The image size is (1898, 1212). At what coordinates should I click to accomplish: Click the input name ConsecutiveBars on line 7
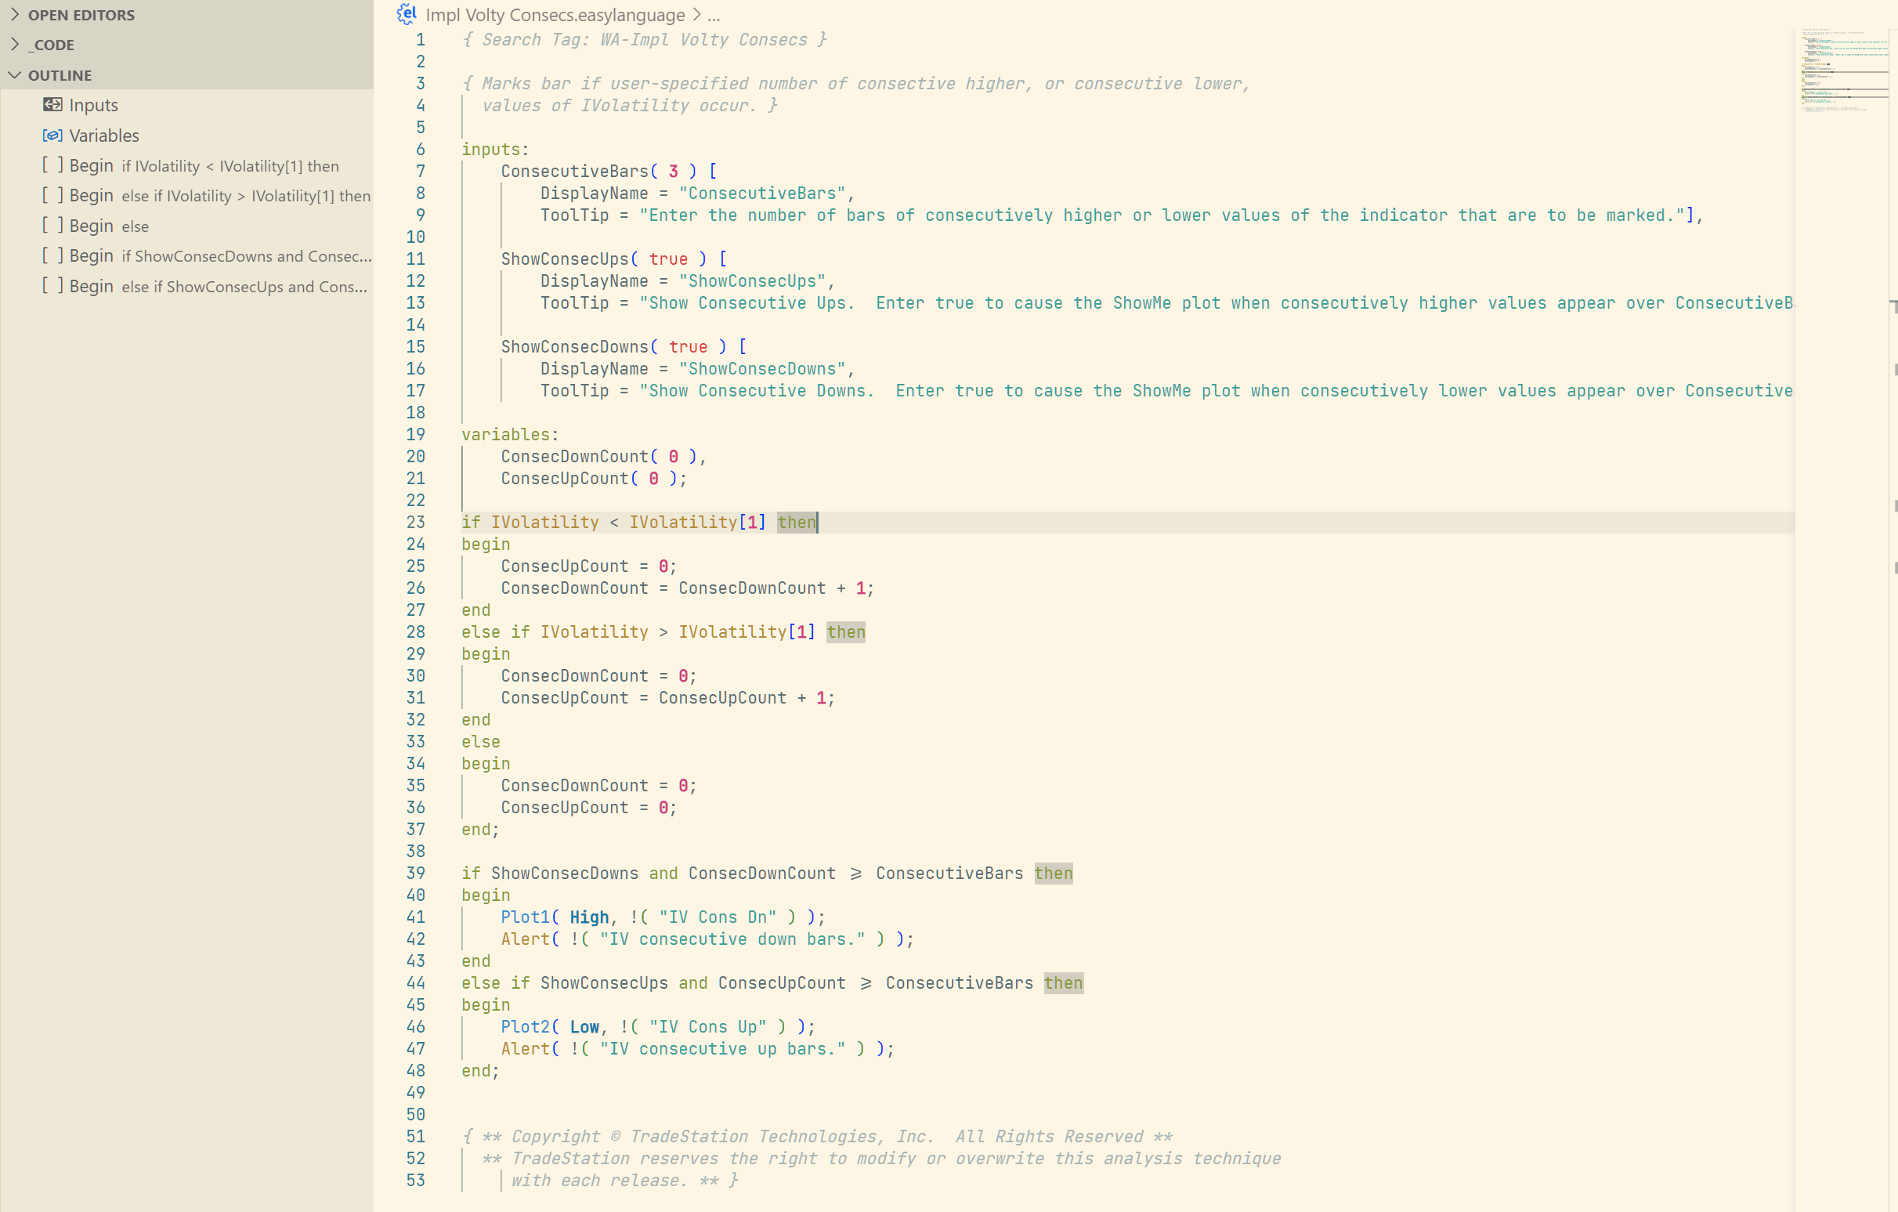click(576, 170)
